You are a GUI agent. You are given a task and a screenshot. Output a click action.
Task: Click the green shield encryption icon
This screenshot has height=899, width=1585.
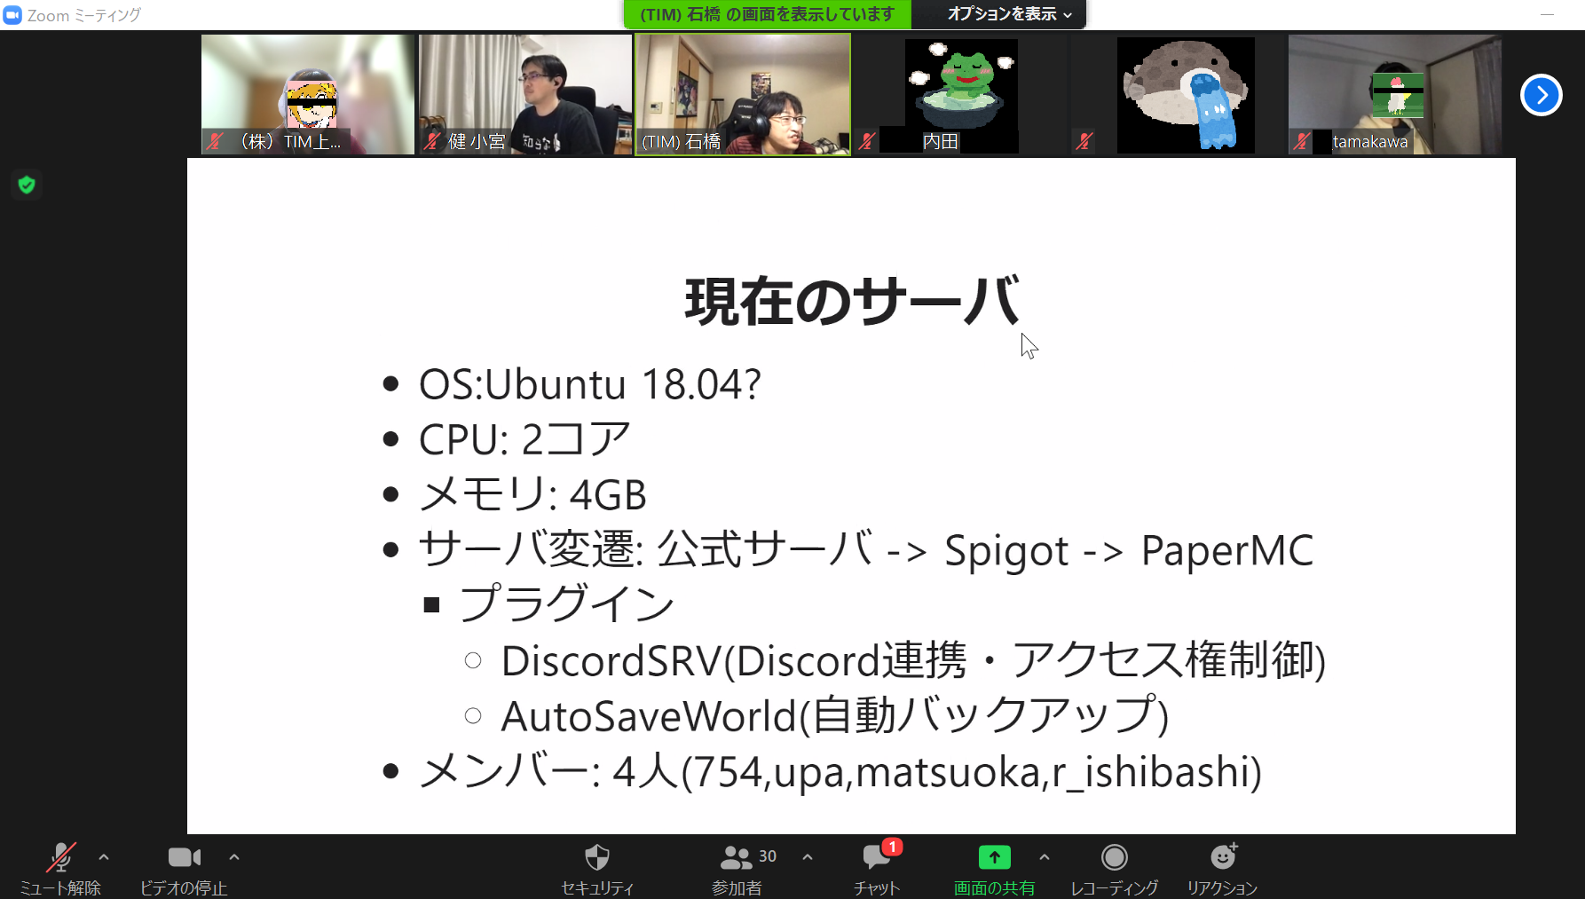coord(27,185)
